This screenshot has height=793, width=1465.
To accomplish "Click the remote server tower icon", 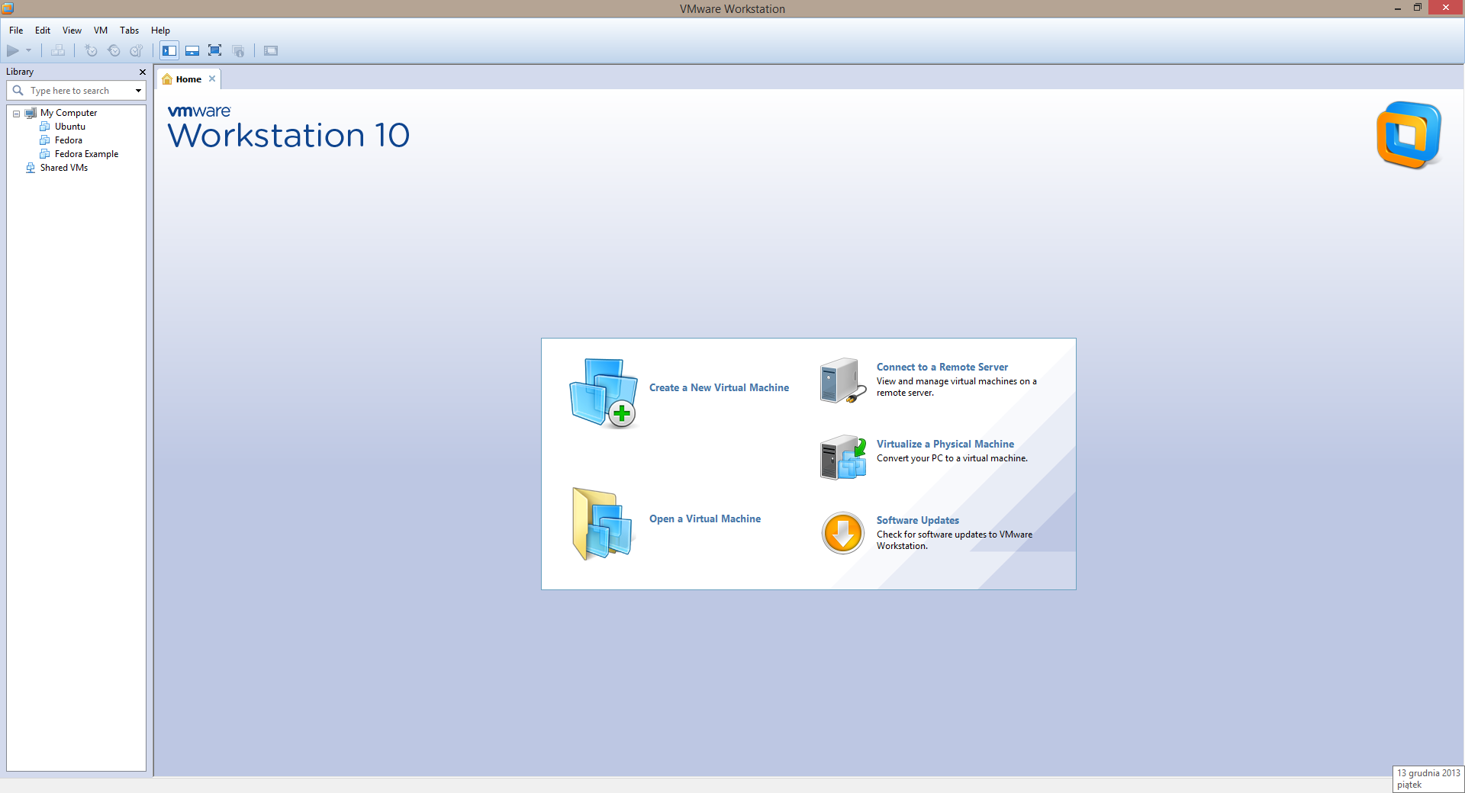I will (x=842, y=380).
